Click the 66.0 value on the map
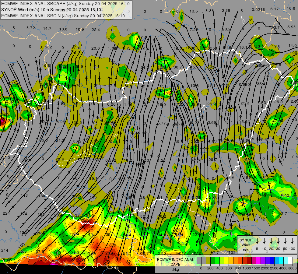The height and width of the screenshot is (274, 298). (44, 140)
